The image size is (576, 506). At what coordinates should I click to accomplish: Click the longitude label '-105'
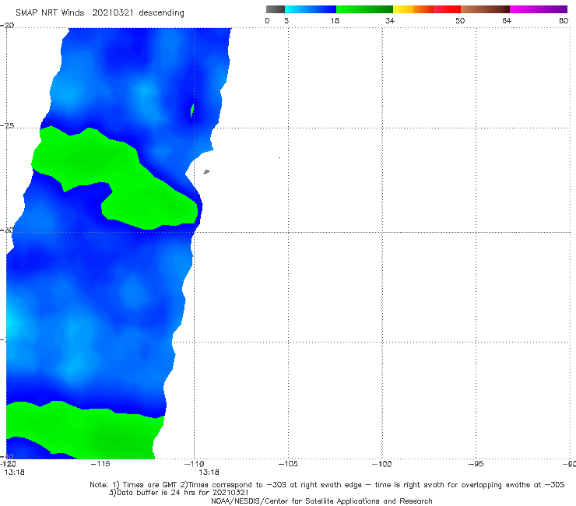pyautogui.click(x=288, y=464)
